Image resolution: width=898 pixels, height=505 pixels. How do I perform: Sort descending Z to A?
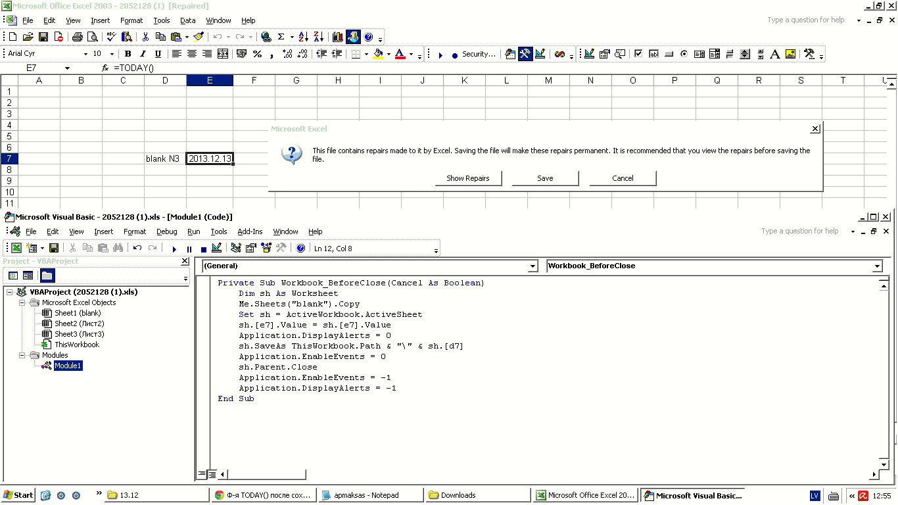[318, 37]
